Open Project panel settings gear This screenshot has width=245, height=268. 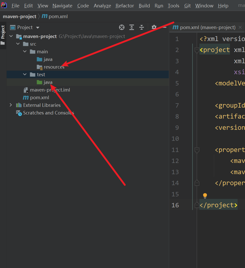point(154,27)
